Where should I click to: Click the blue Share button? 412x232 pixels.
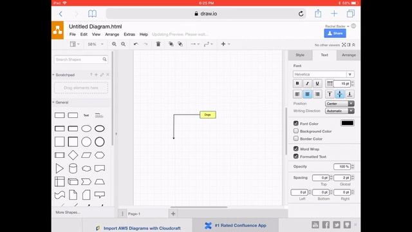[335, 34]
